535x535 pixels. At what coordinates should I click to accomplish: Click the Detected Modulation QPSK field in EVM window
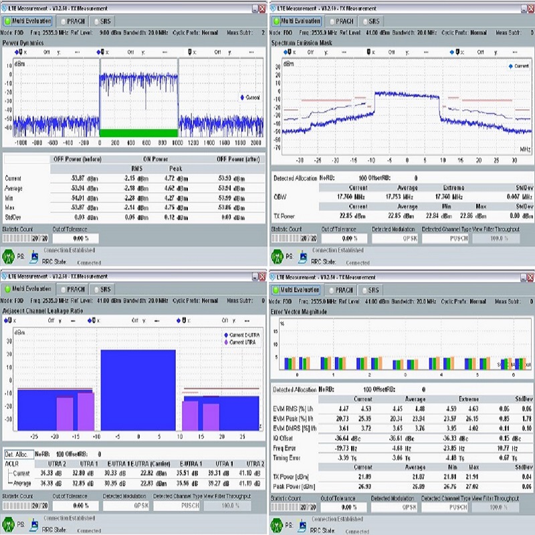point(394,508)
